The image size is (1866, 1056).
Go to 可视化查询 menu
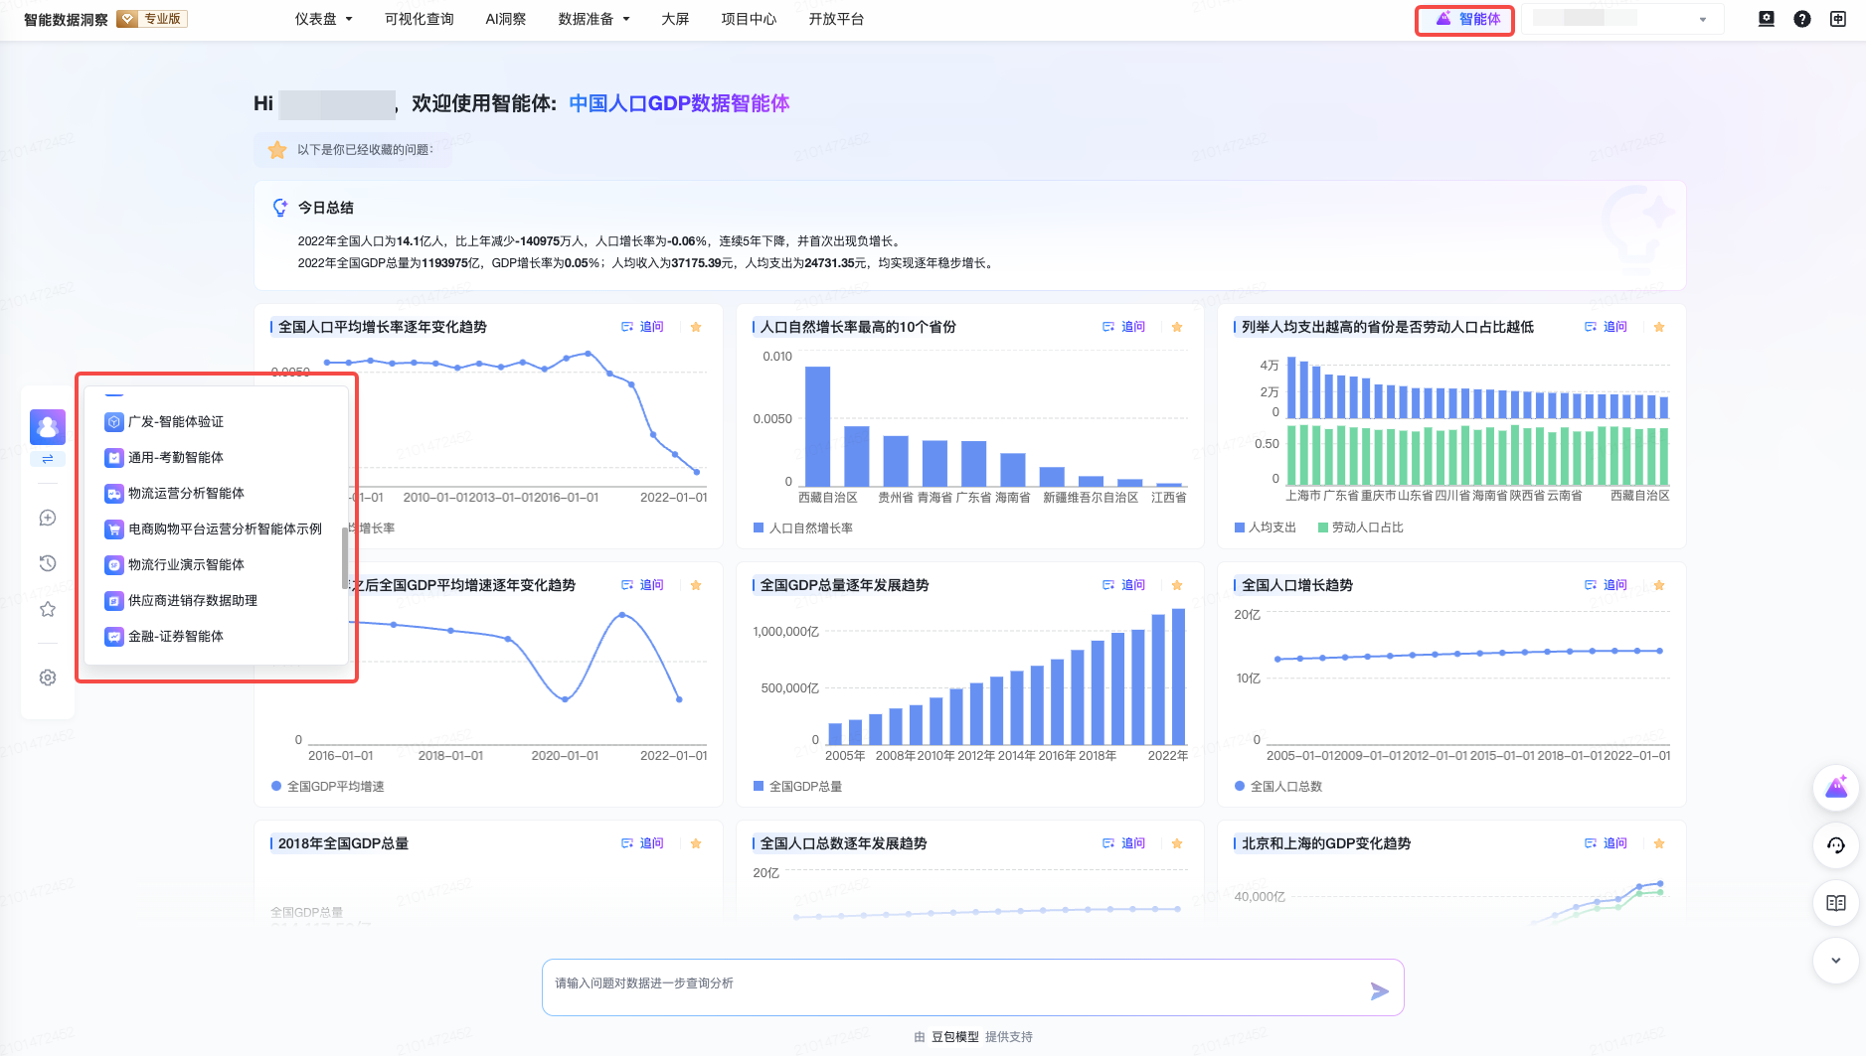tap(420, 19)
